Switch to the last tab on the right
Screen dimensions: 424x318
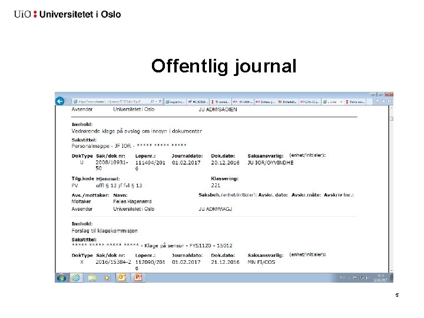click(355, 102)
